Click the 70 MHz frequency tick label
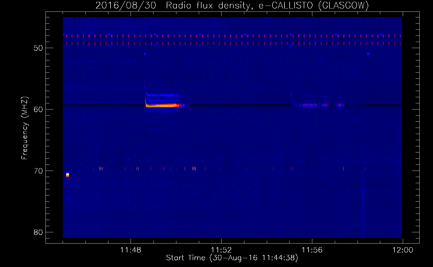The image size is (433, 267). pyautogui.click(x=38, y=171)
